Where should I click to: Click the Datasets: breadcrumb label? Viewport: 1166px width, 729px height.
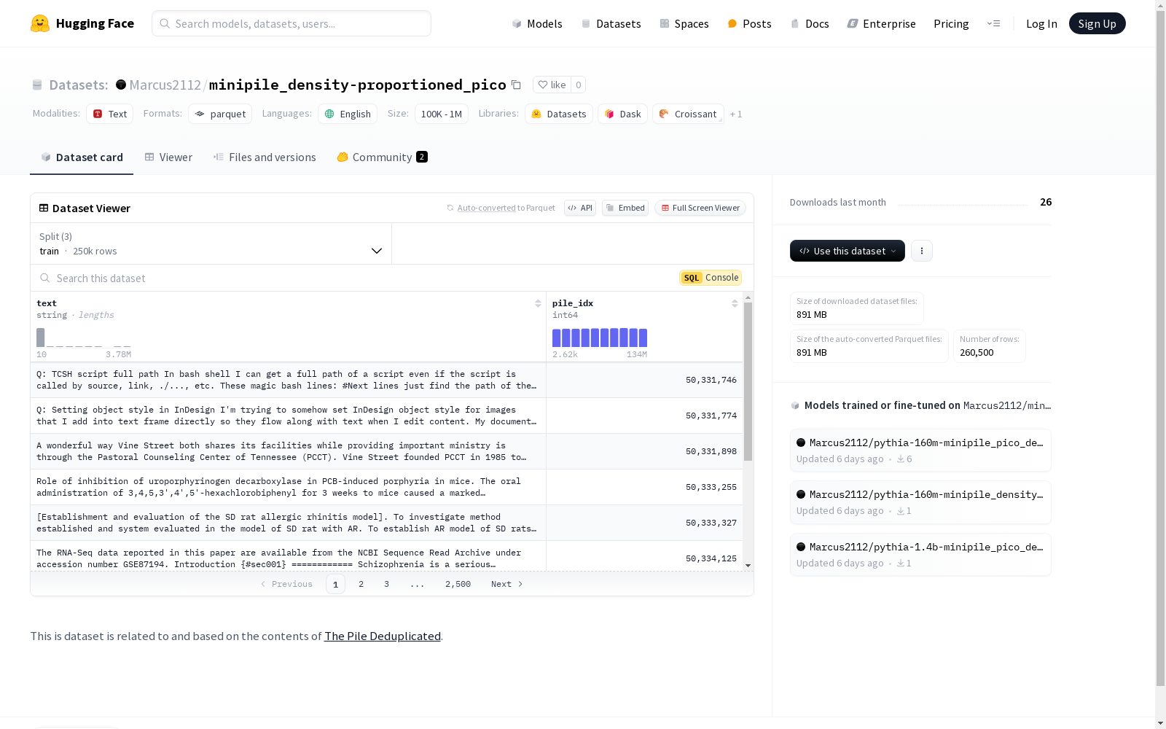[x=79, y=85]
